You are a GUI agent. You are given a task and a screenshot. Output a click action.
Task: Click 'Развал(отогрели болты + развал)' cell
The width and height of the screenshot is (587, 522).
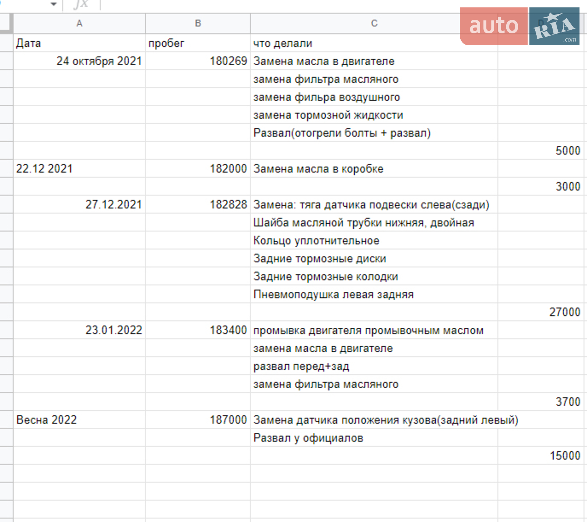(374, 133)
